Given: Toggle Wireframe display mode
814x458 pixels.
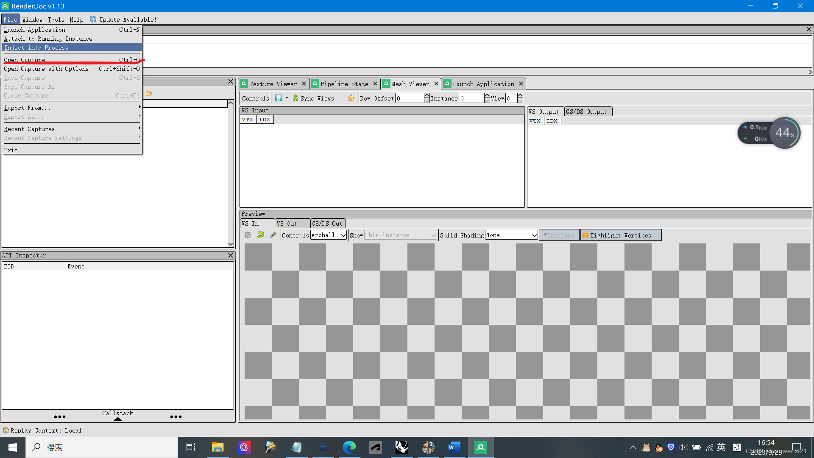Looking at the screenshot, I should 559,235.
